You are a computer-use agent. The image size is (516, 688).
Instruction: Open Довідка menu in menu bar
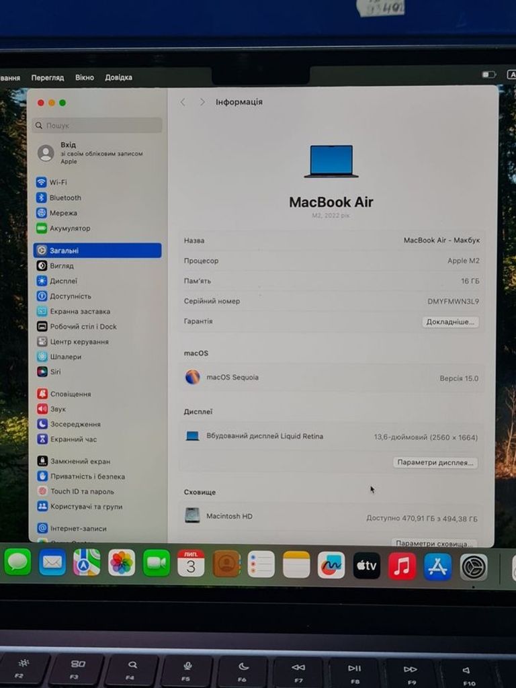[118, 77]
